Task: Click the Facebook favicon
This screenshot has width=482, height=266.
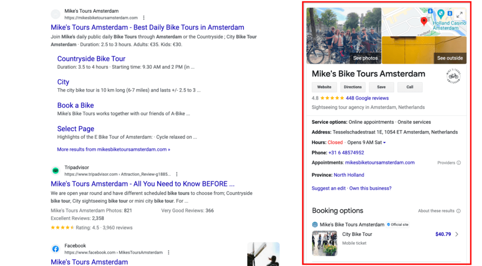Action: click(x=56, y=249)
